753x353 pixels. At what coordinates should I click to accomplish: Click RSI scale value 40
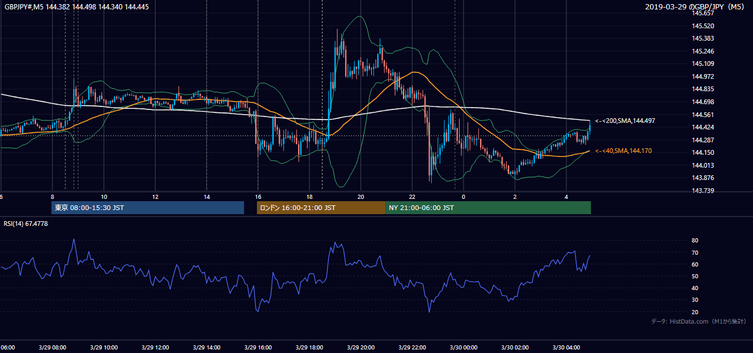(x=695, y=288)
